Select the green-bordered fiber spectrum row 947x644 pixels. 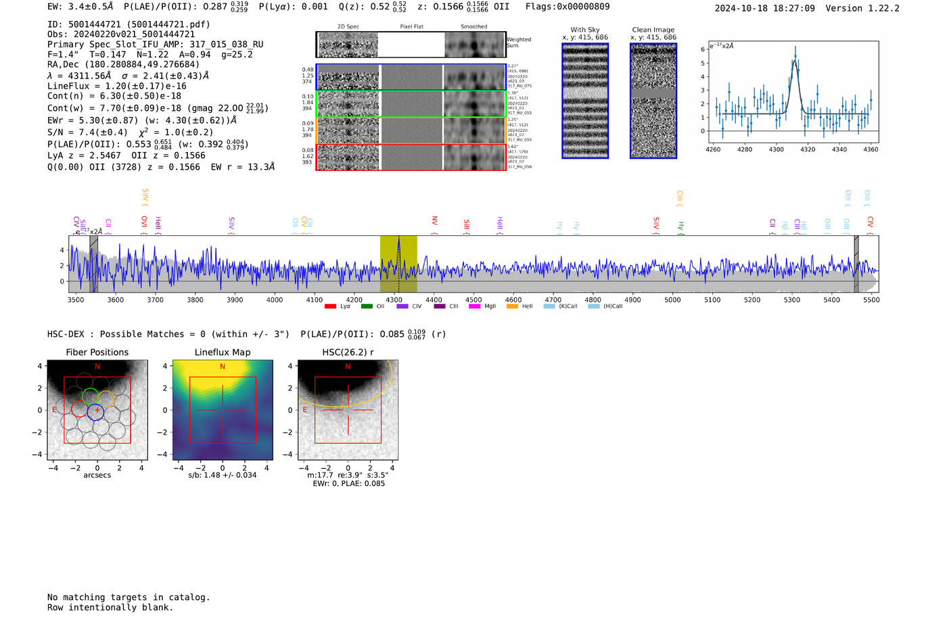(411, 104)
